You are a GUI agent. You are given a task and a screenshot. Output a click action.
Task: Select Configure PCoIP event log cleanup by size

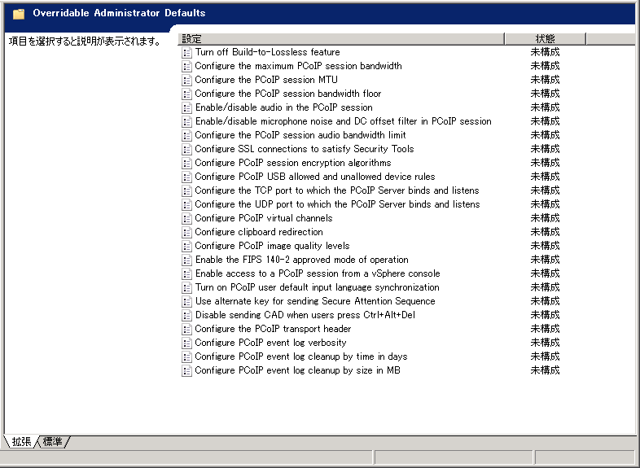pyautogui.click(x=297, y=371)
